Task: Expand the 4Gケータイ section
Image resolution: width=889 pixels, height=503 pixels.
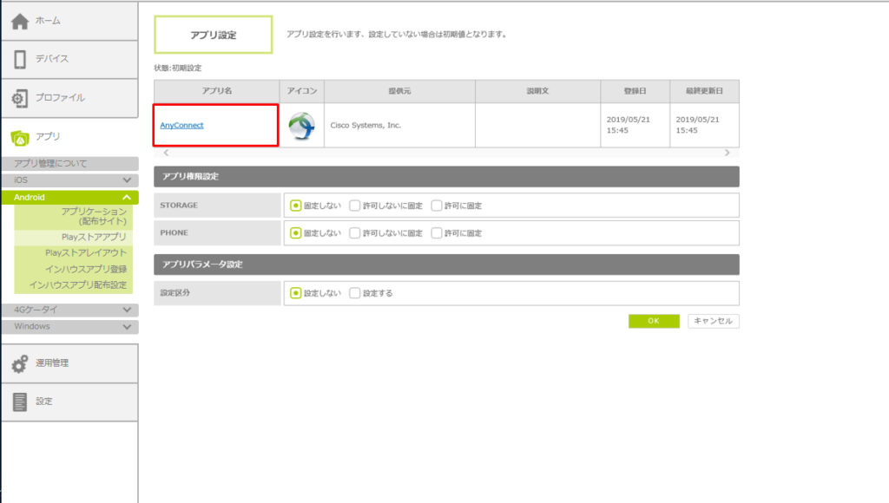Action: tap(127, 310)
